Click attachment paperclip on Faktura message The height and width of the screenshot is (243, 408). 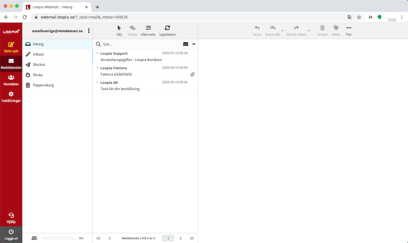click(192, 74)
